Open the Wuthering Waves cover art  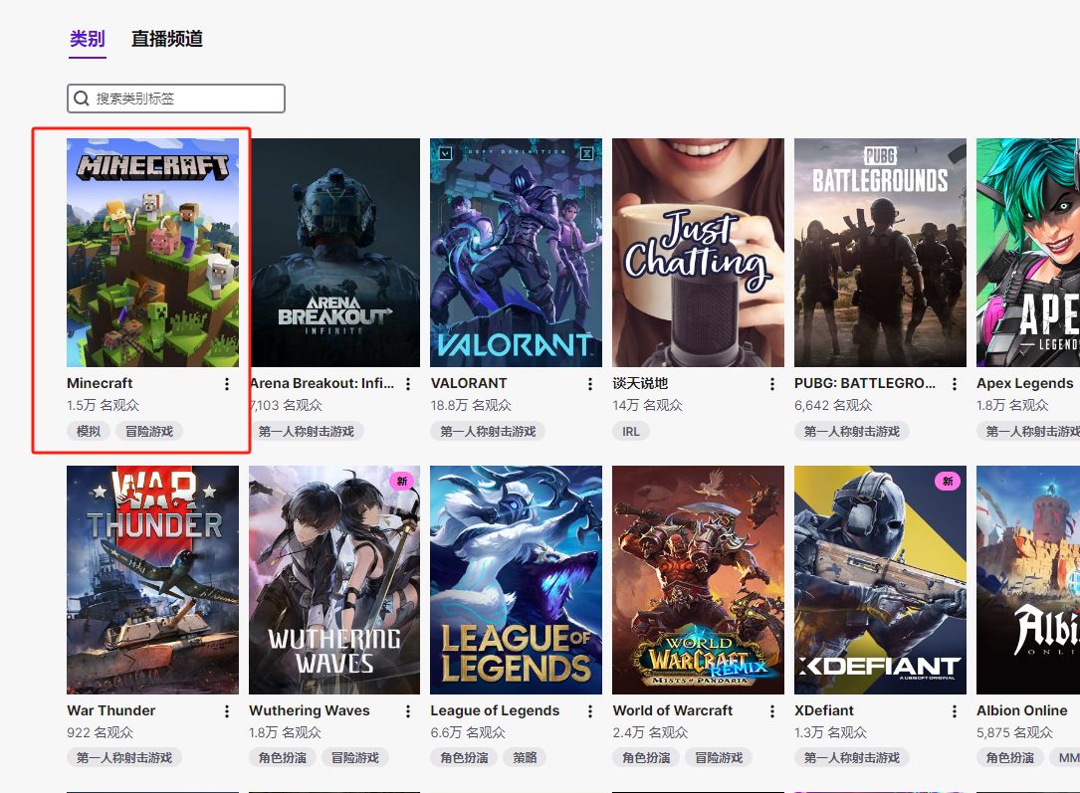pos(334,580)
